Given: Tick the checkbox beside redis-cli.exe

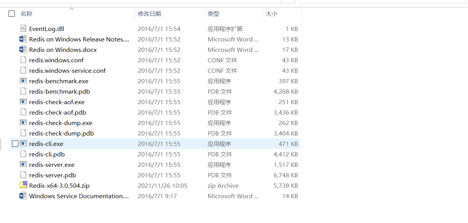Looking at the screenshot, I should tap(15, 144).
